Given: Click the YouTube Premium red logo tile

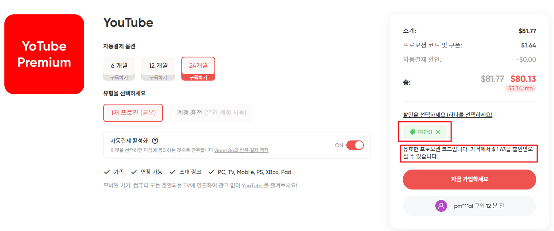Looking at the screenshot, I should coord(44,54).
